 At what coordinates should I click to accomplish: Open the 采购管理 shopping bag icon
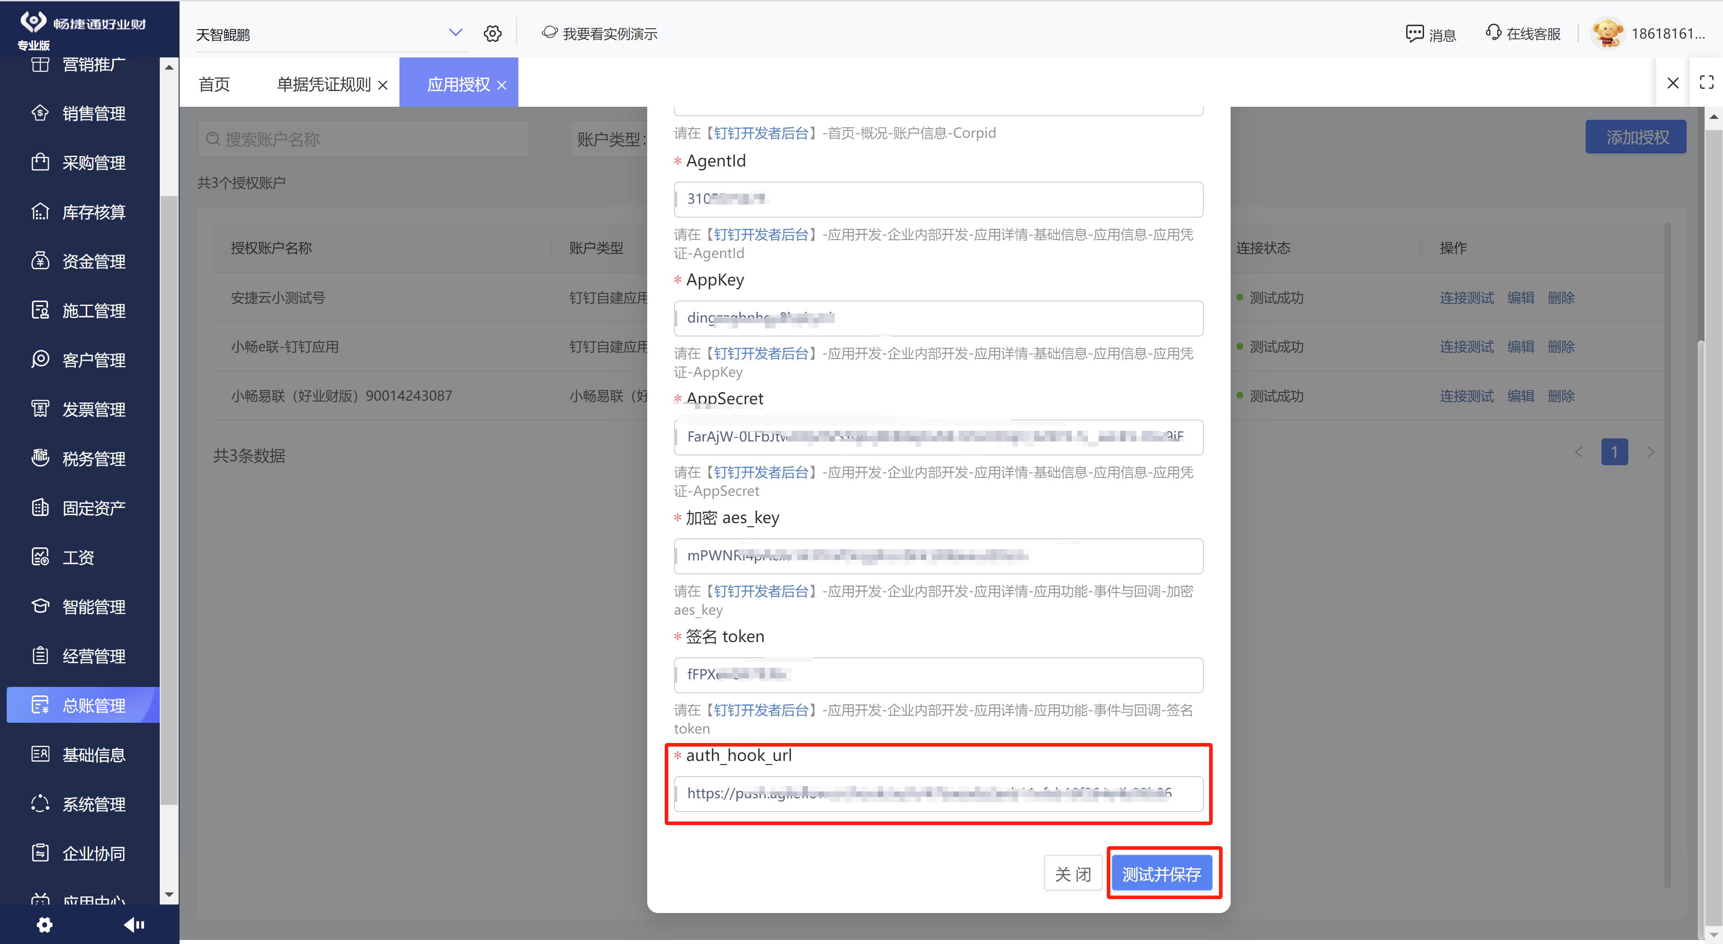pos(40,162)
